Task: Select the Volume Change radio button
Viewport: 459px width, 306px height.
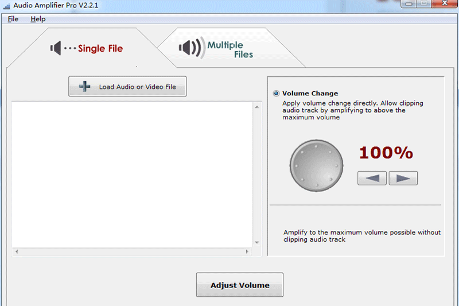Action: point(277,93)
